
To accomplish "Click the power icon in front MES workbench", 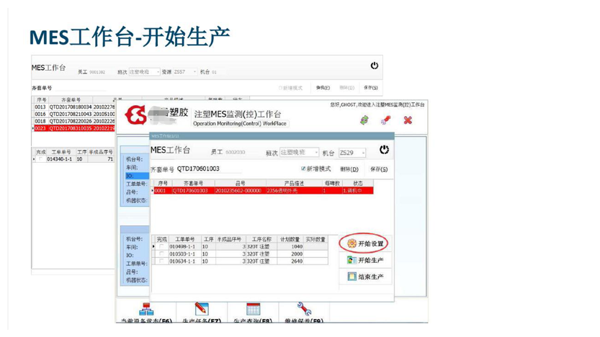I will pos(384,150).
